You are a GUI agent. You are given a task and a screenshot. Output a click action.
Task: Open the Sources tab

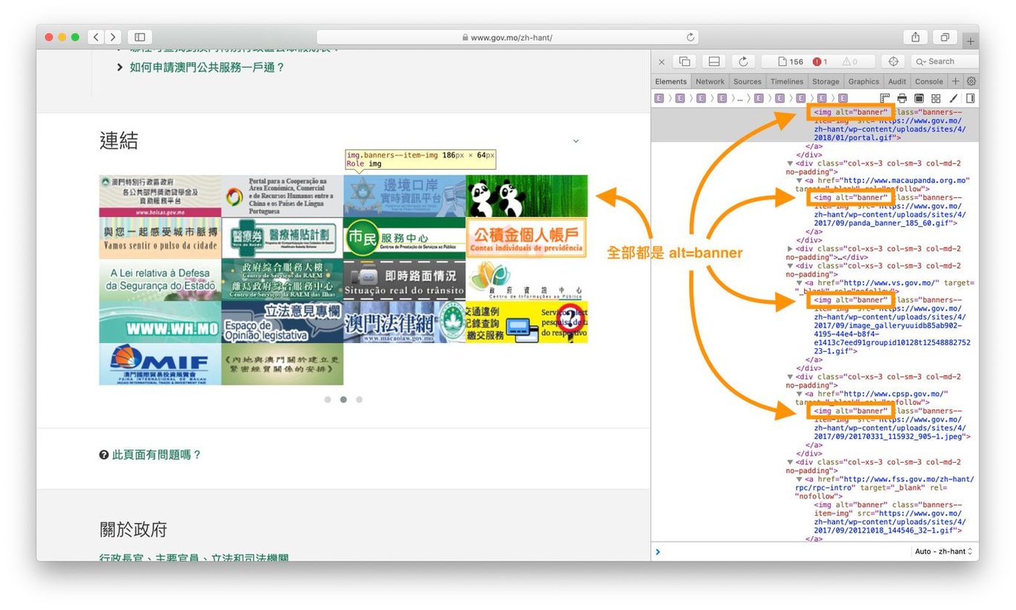click(747, 82)
